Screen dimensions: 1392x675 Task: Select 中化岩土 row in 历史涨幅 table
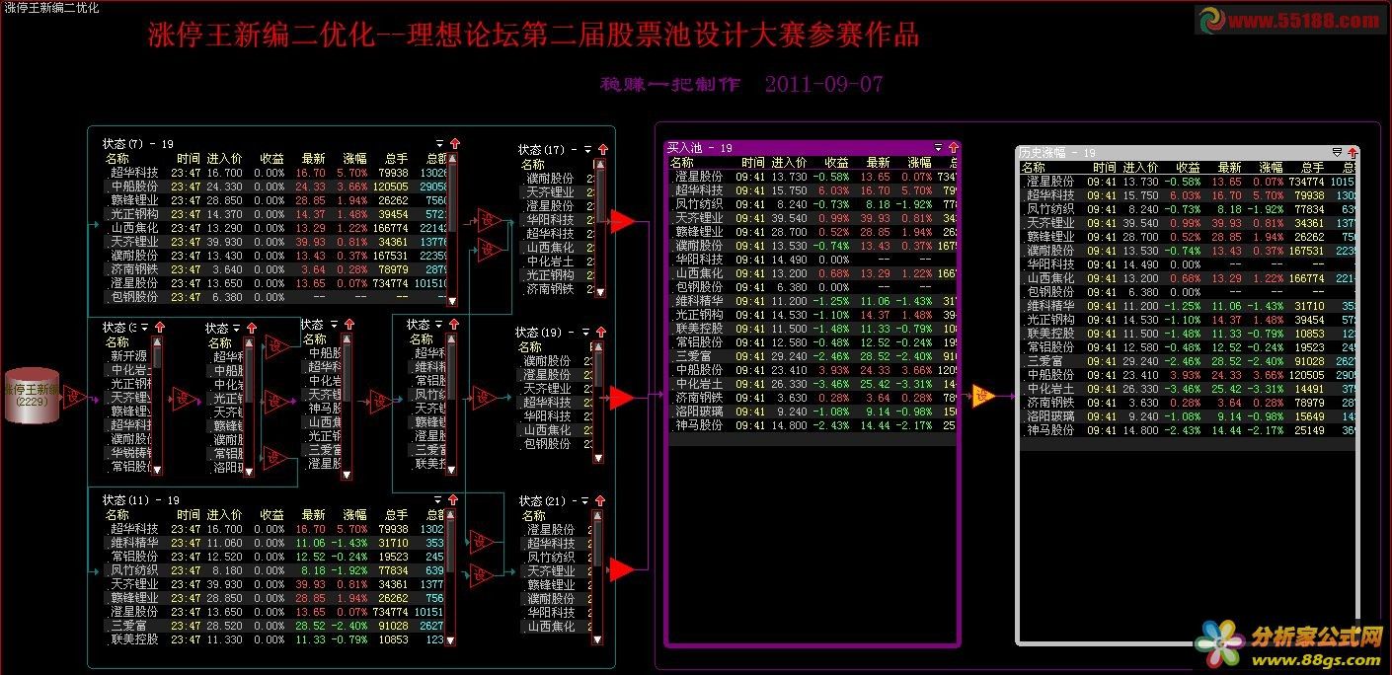(x=1188, y=389)
